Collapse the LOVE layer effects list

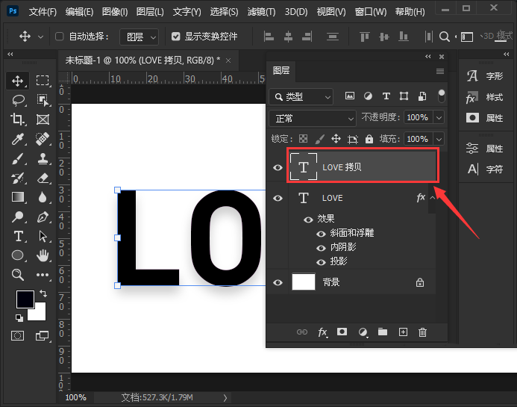[432, 198]
